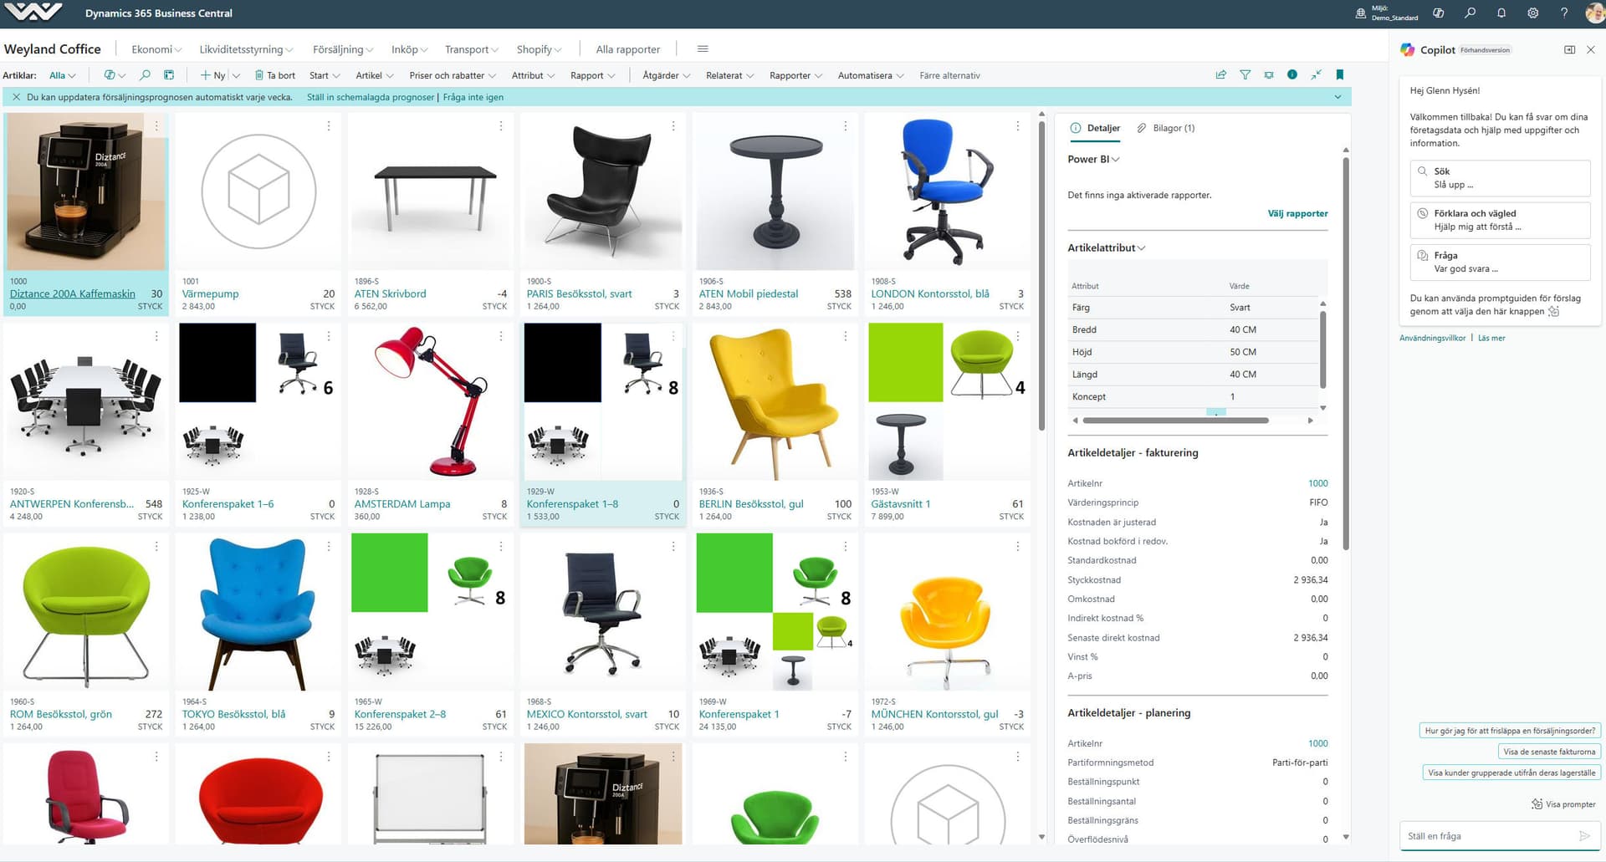
Task: Select the Förklara och vägled Copilot option
Action: [x=1500, y=220]
